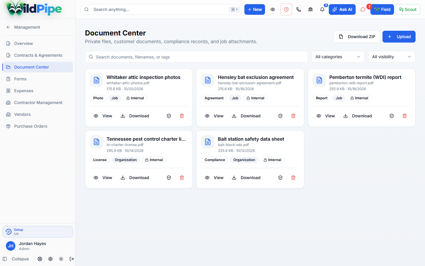View Bait station safety data sheet
The image size is (425, 266).
tap(214, 178)
